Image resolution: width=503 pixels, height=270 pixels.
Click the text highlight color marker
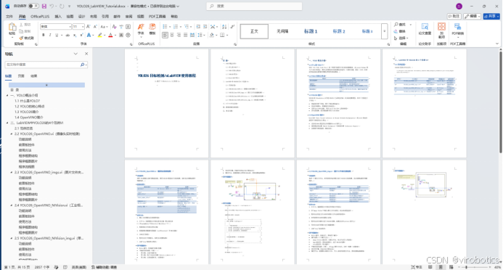[x=99, y=35]
